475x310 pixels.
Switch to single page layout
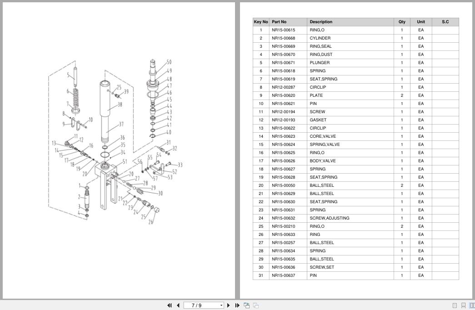coord(455,305)
